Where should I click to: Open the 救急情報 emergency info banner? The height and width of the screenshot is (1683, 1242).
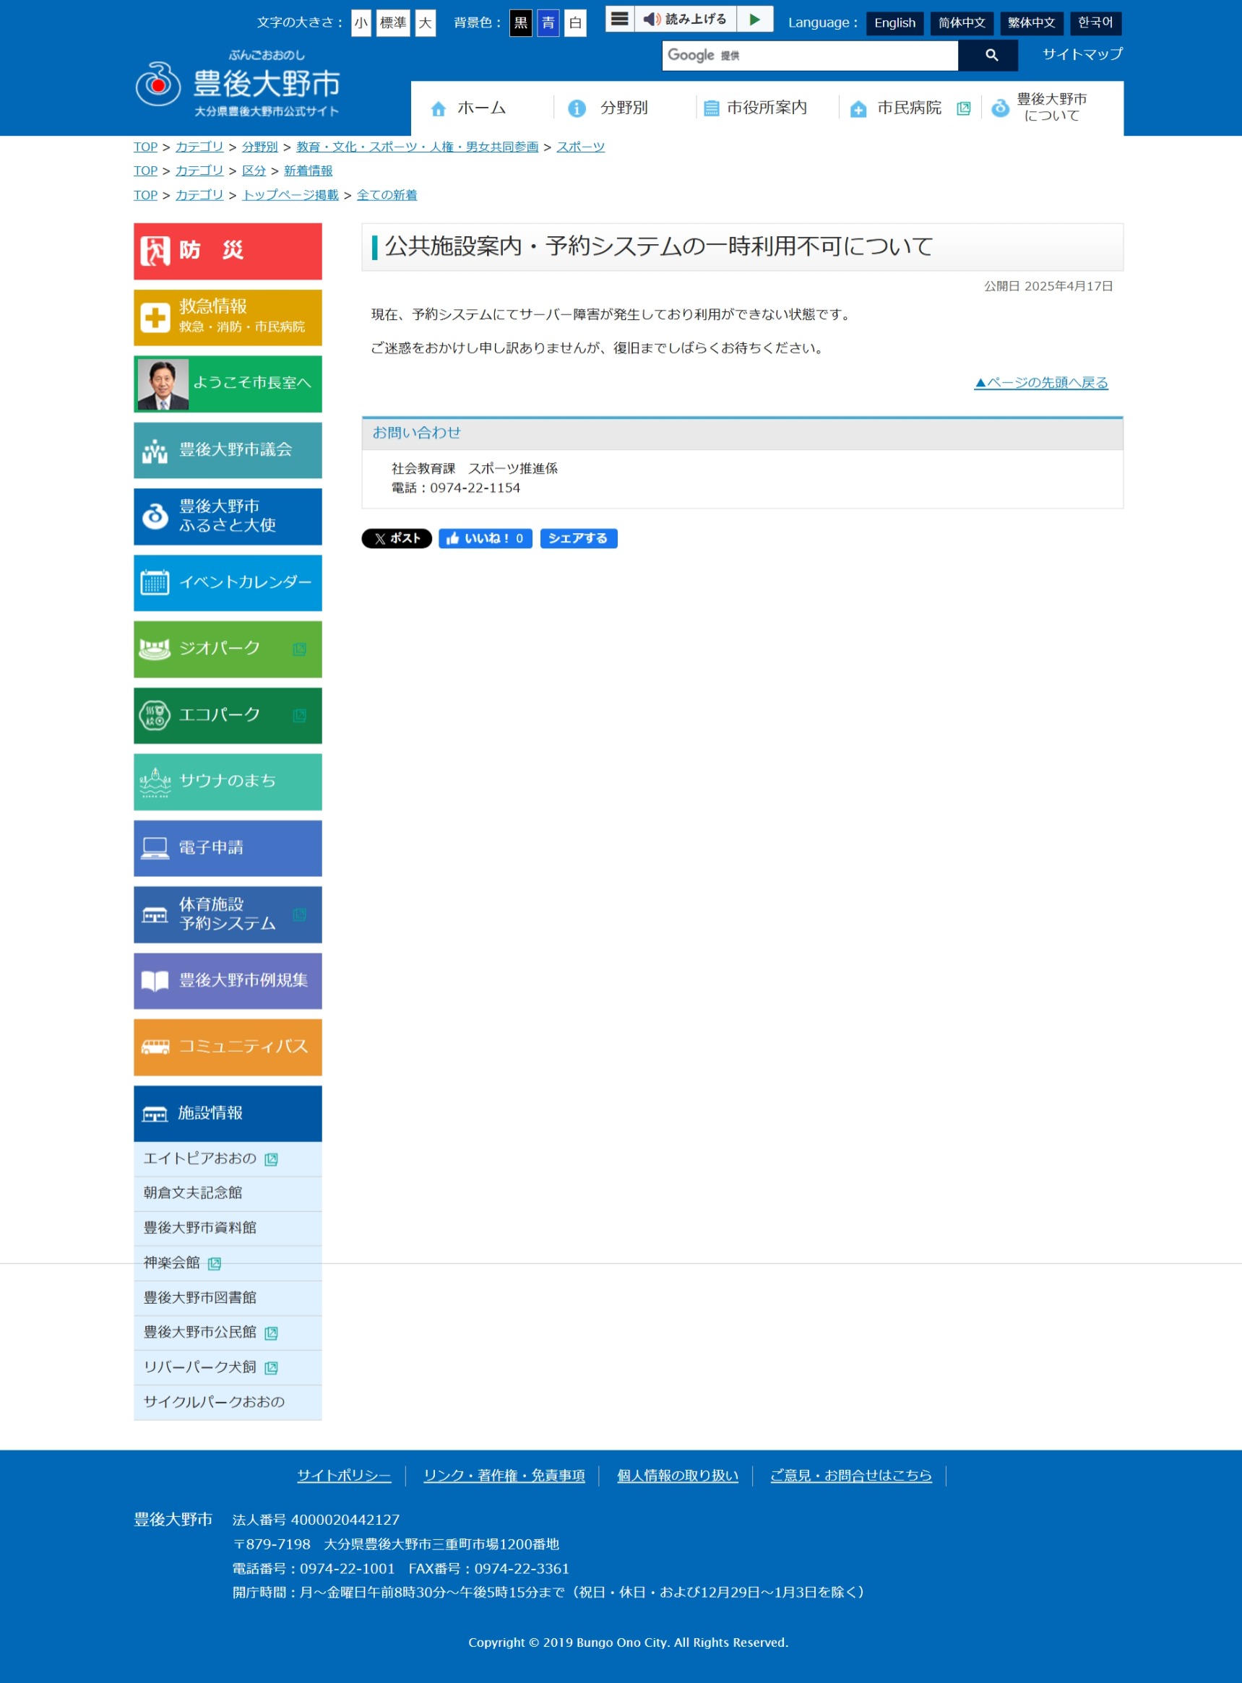(x=228, y=318)
